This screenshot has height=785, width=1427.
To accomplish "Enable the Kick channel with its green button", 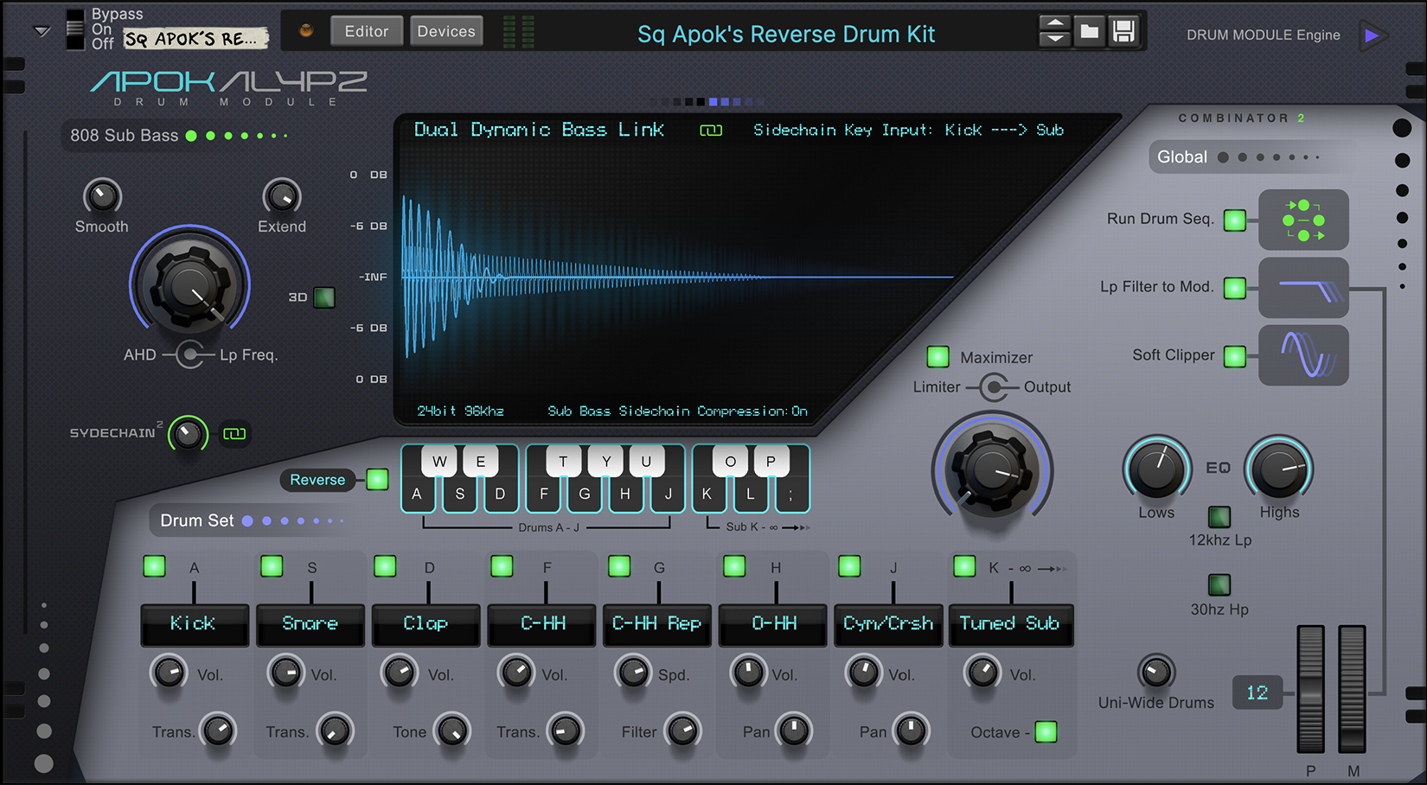I will pos(154,566).
